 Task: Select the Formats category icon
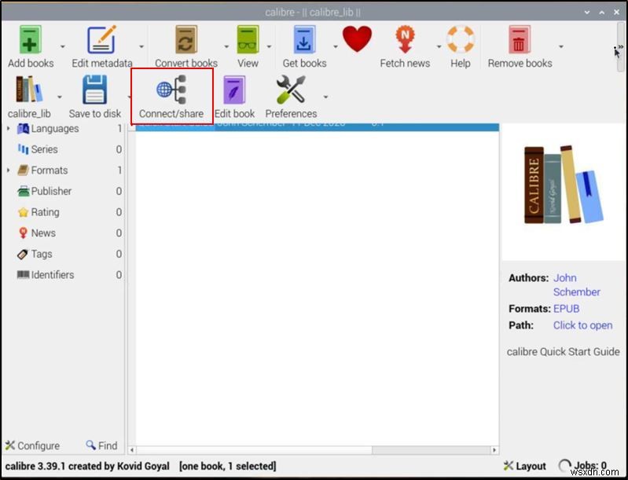(x=24, y=170)
